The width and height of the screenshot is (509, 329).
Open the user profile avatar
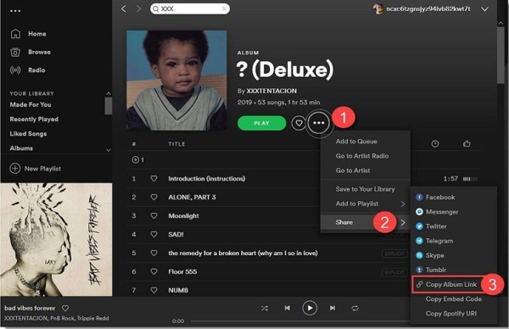click(378, 8)
